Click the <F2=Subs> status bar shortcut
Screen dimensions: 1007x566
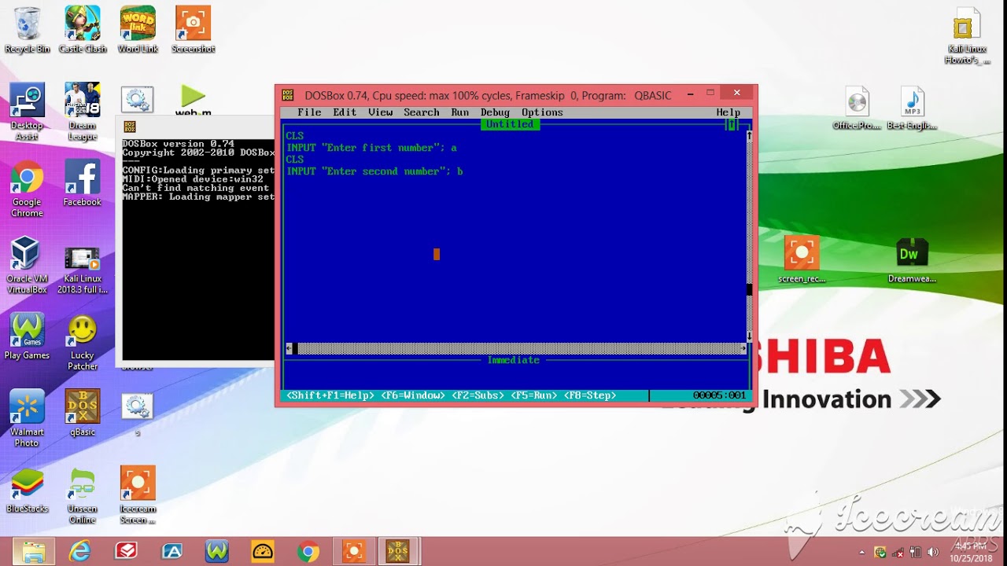(x=478, y=395)
